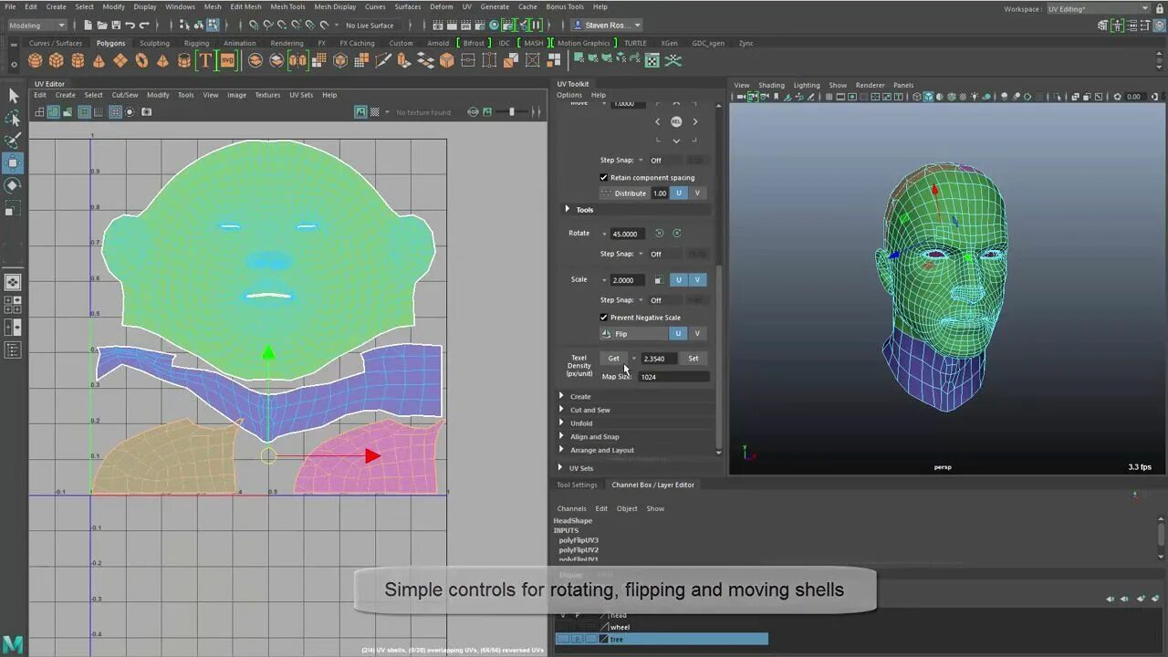Viewport: 1168px width, 657px height.
Task: Select Distribute U direction button
Action: click(x=679, y=193)
